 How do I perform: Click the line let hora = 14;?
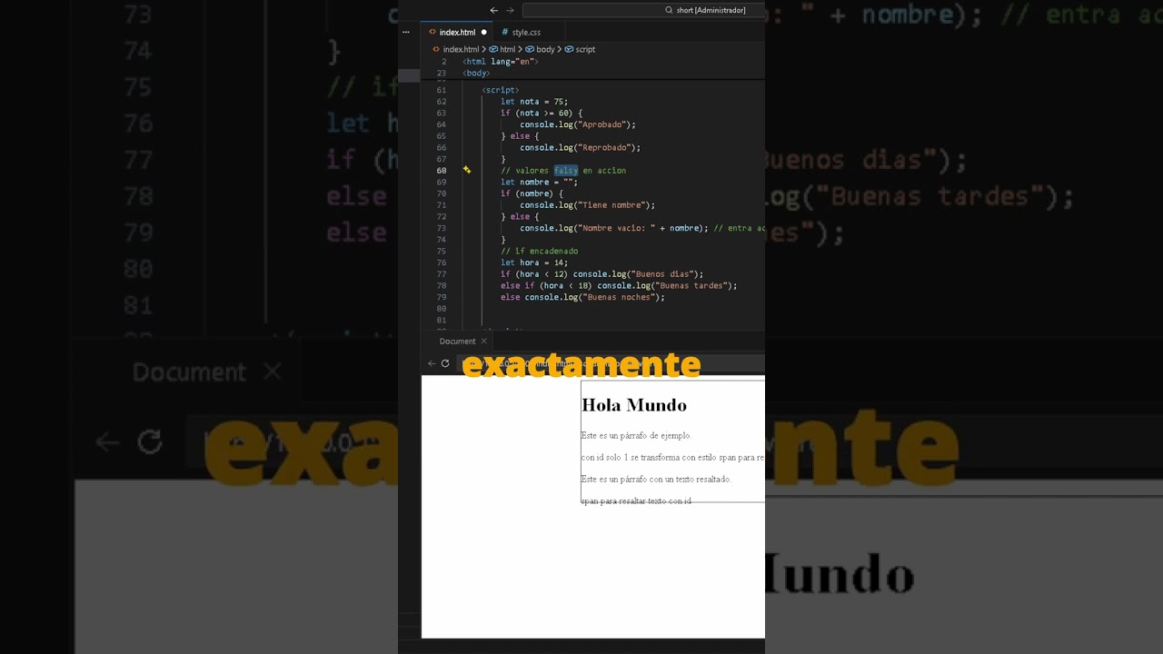(x=534, y=263)
